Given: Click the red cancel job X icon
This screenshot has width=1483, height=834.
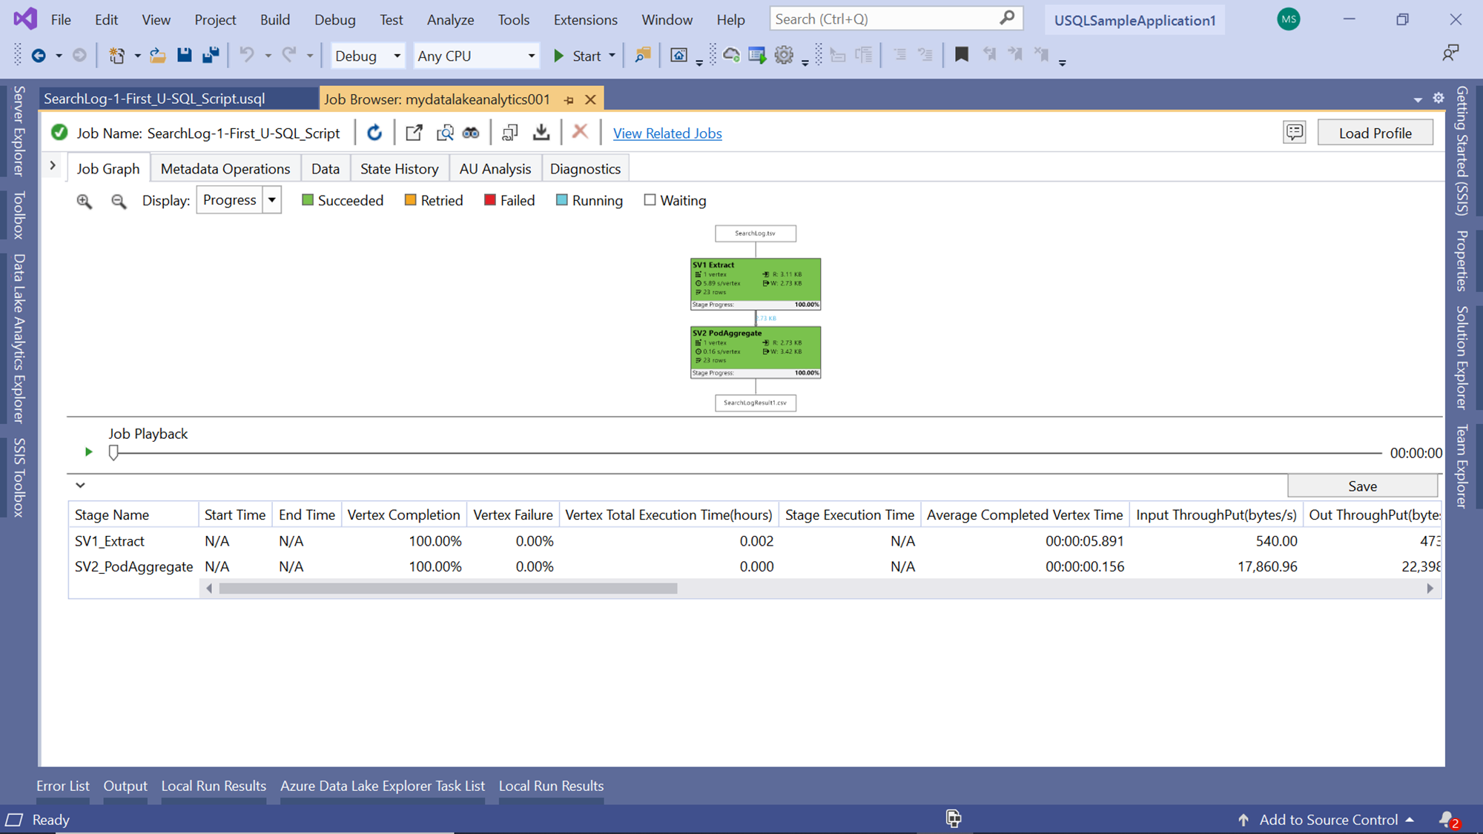Looking at the screenshot, I should [580, 132].
